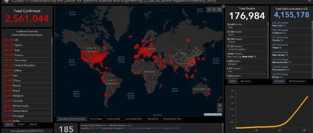Click the '649,325 tested New York' row
Image resolution: width=313 pixels, height=133 pixels.
tap(290, 24)
